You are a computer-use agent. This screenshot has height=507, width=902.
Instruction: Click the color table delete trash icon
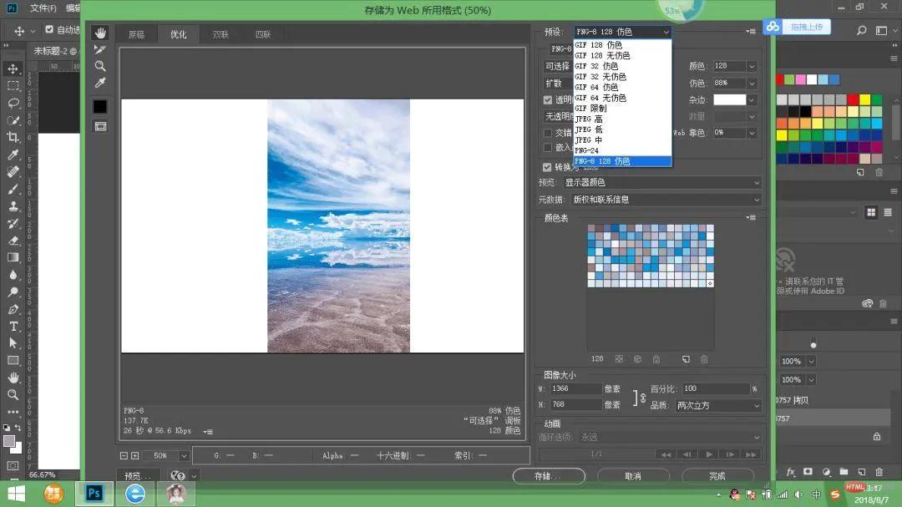coord(704,359)
